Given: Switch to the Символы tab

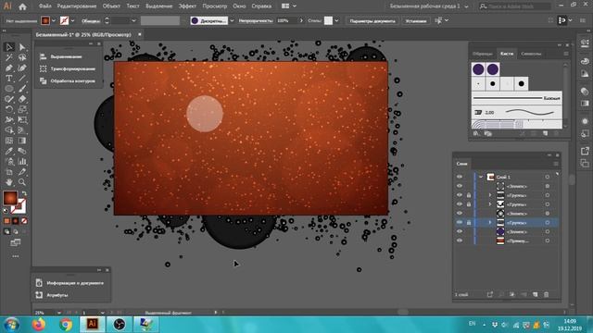Looking at the screenshot, I should pos(531,54).
